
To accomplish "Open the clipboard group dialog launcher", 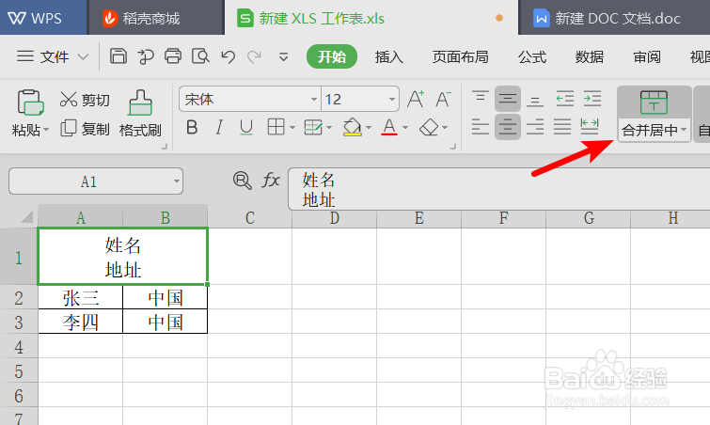I will point(164,147).
